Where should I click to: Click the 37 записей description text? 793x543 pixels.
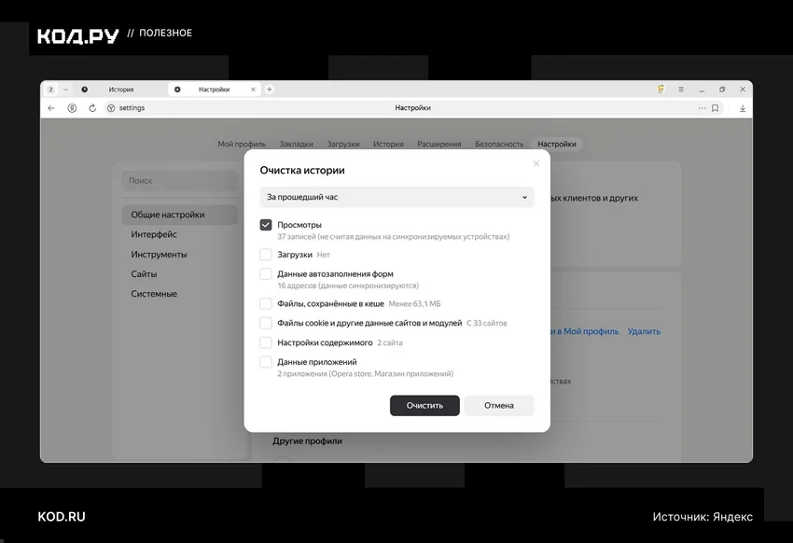click(393, 237)
